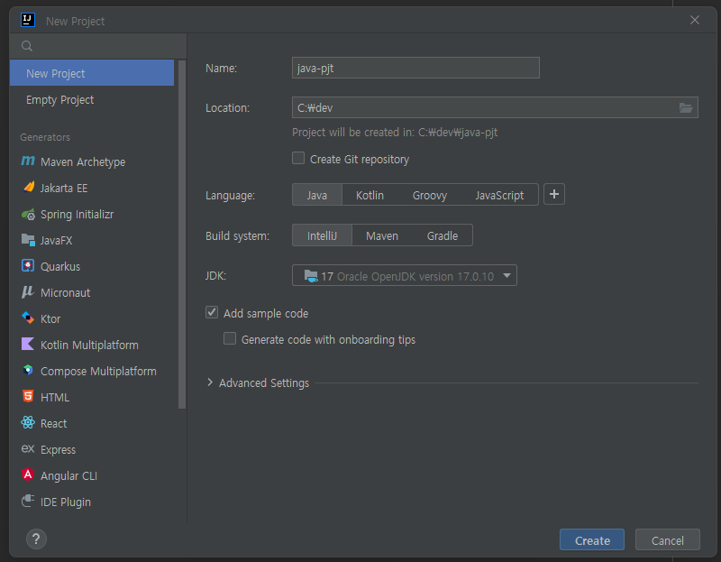Check Generate code with onboarding tips
The height and width of the screenshot is (562, 721).
point(230,339)
